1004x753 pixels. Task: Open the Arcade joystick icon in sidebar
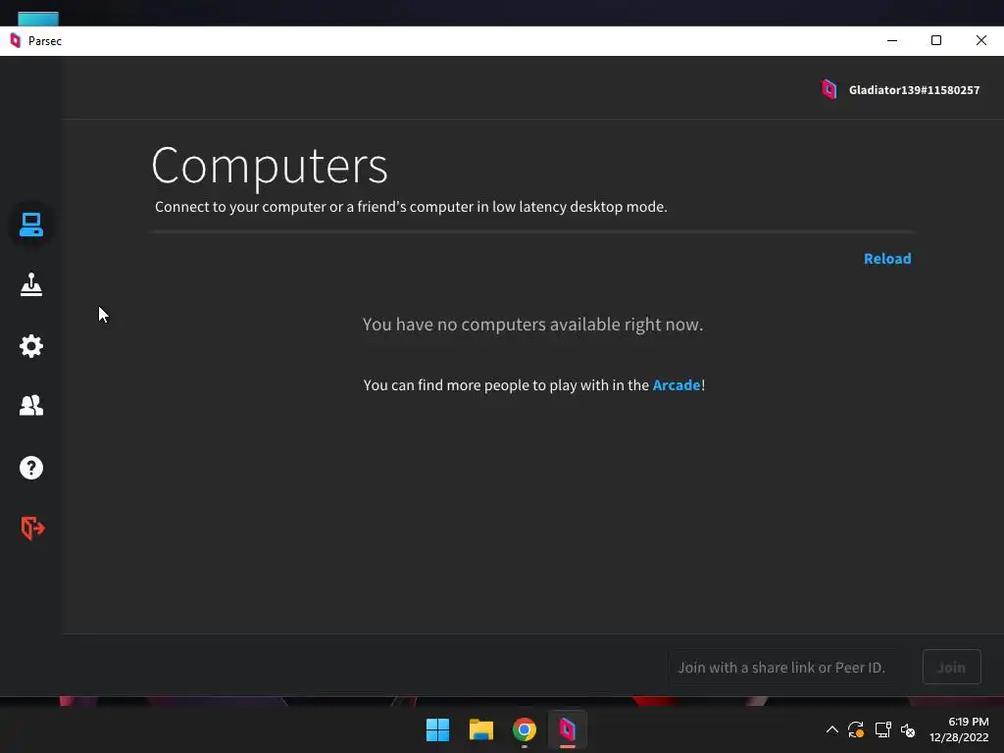click(x=30, y=285)
